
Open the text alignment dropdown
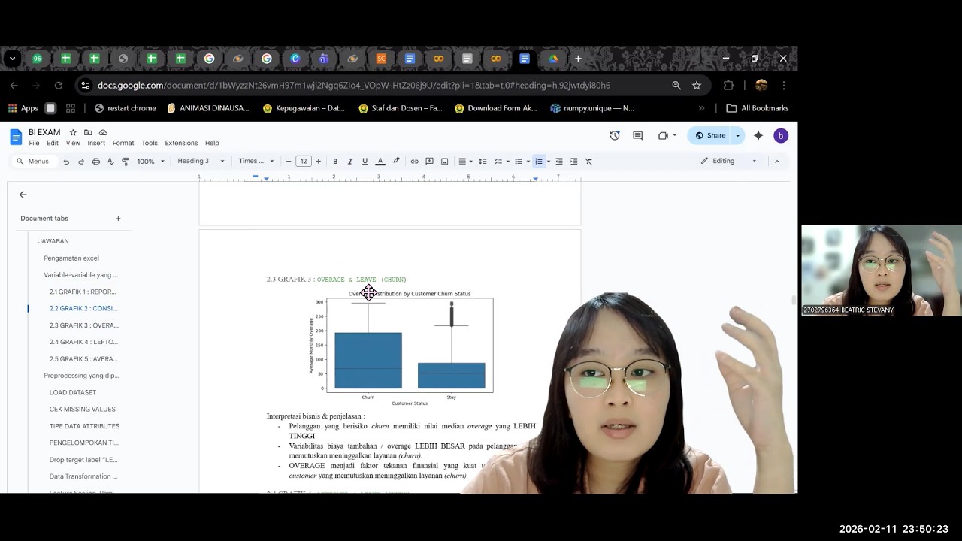coord(465,162)
